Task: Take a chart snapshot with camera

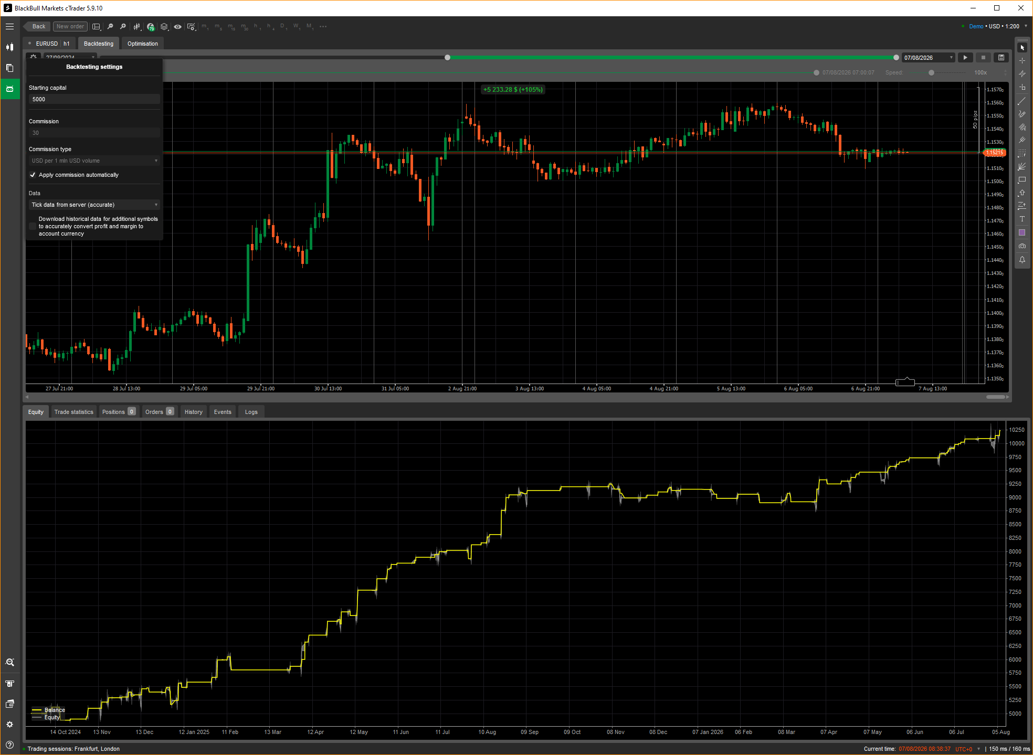Action: tap(1022, 246)
